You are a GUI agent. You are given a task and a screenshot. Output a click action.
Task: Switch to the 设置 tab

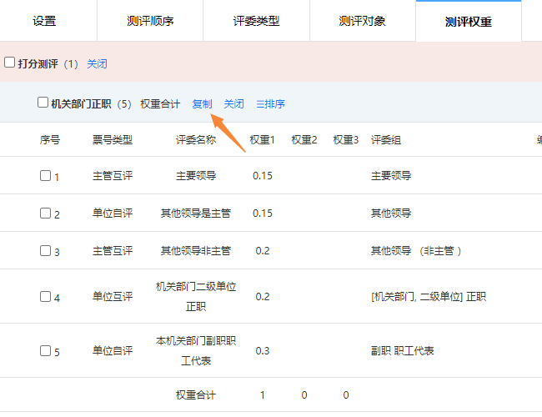tap(44, 21)
